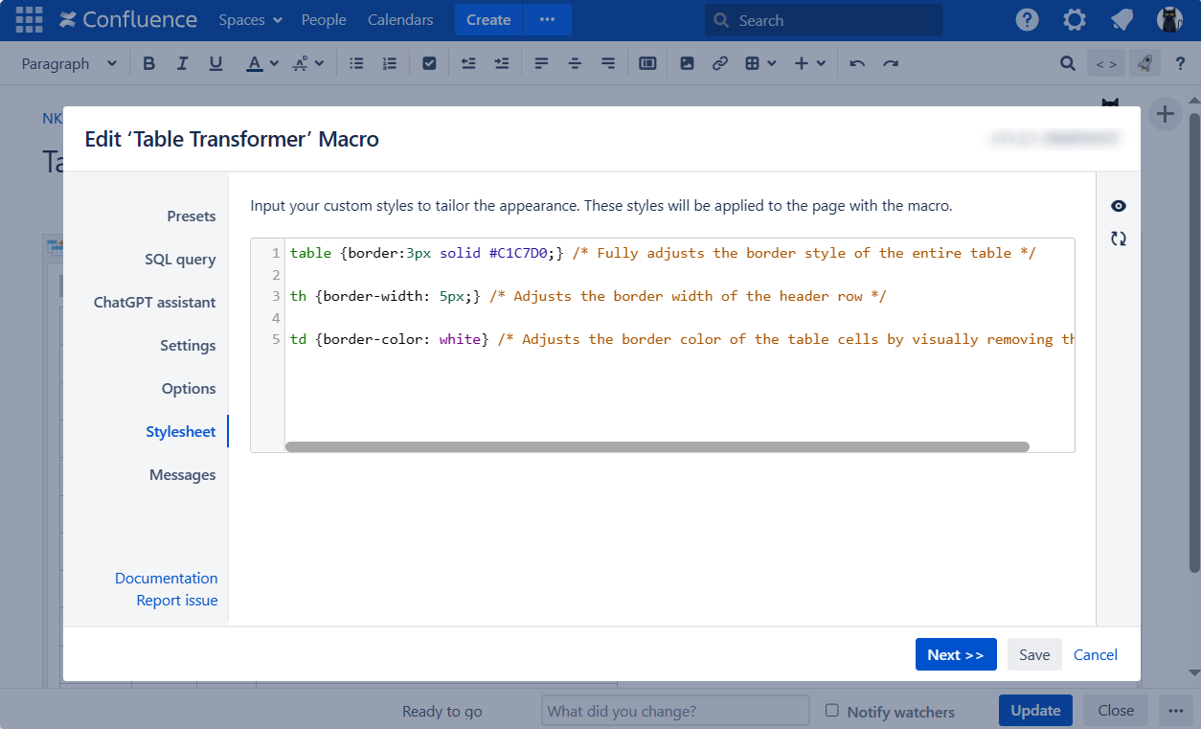This screenshot has height=729, width=1201.
Task: Open the Confluence app switcher grid
Action: 29,20
